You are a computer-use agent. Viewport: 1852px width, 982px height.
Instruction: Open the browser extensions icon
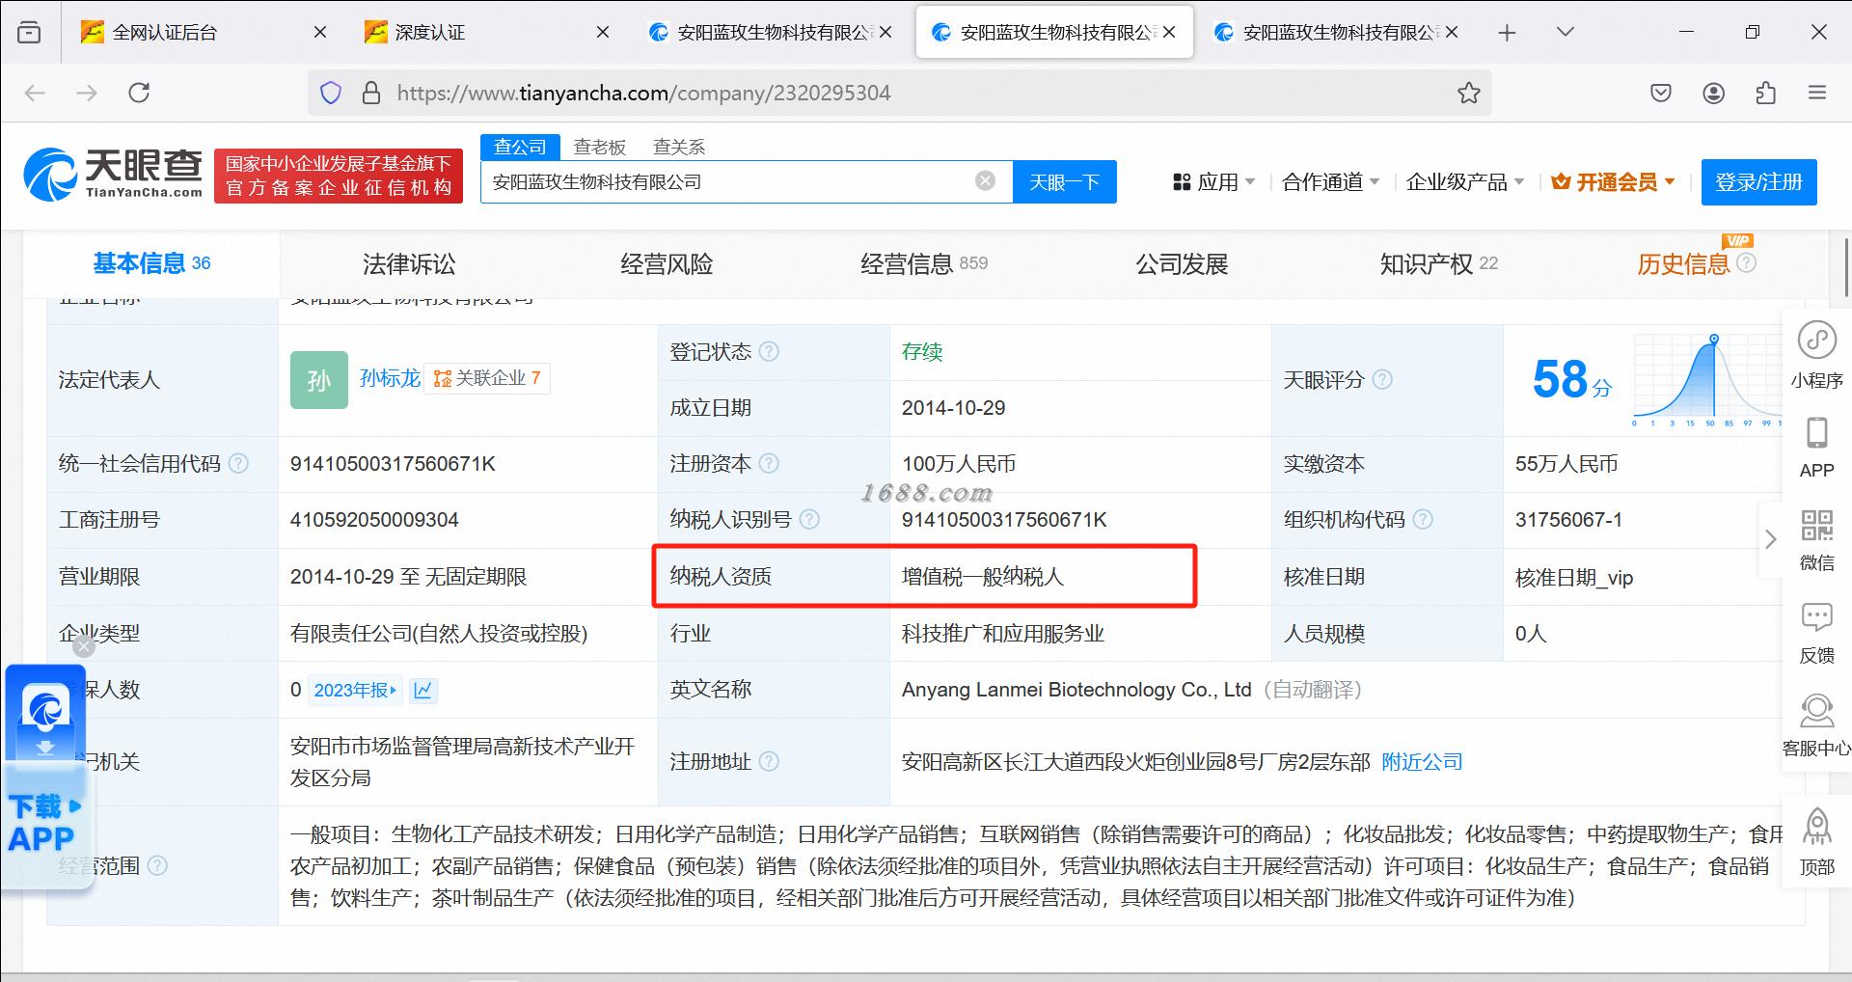click(x=1765, y=93)
